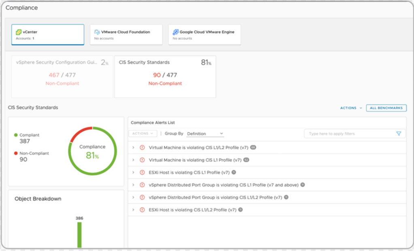
Task: Select the vCenter account card
Action: tap(48, 34)
